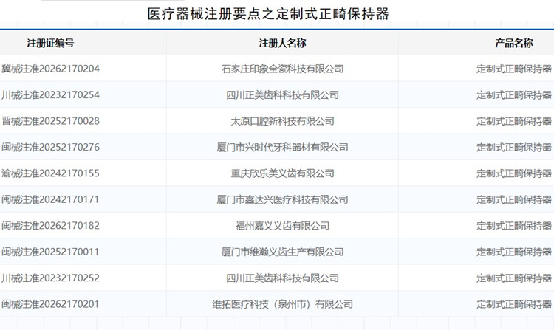
Task: Click the 注册证编号 column header
Action: point(50,43)
